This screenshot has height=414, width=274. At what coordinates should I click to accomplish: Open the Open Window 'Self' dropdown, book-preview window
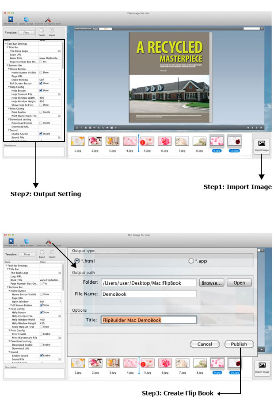[x=50, y=79]
